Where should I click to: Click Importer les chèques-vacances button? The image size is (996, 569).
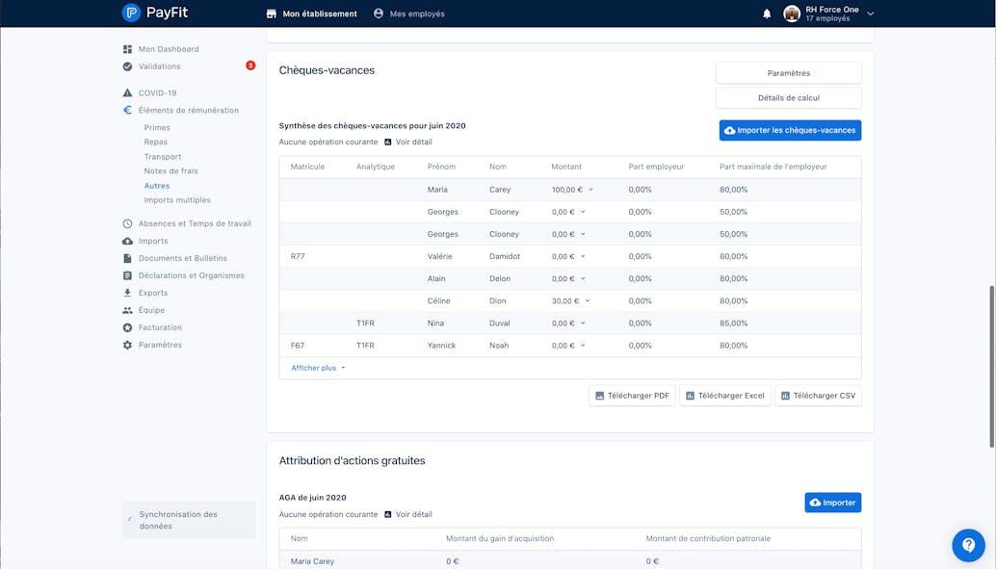click(790, 130)
